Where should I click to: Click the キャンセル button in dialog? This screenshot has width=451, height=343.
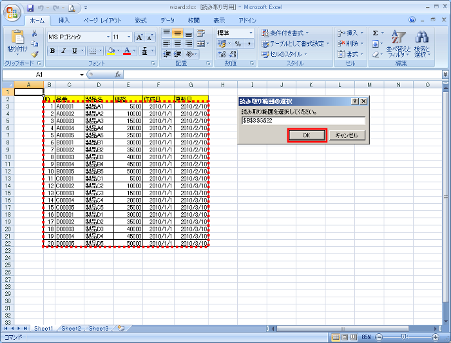pos(347,135)
